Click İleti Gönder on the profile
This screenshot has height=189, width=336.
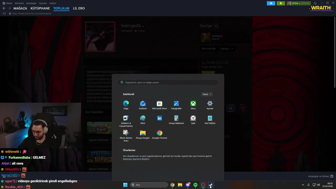(209, 49)
